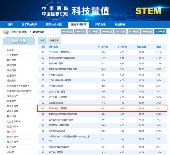Open 医学院校结果 navigation item

coord(29,24)
